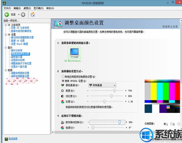Open 查看与游戏的兼容性 task
This screenshot has height=143, width=182.
(21, 31)
